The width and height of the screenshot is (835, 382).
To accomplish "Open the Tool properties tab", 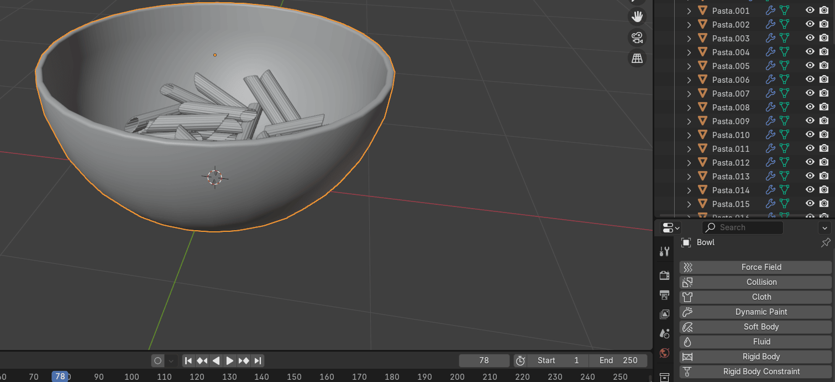I will click(664, 252).
